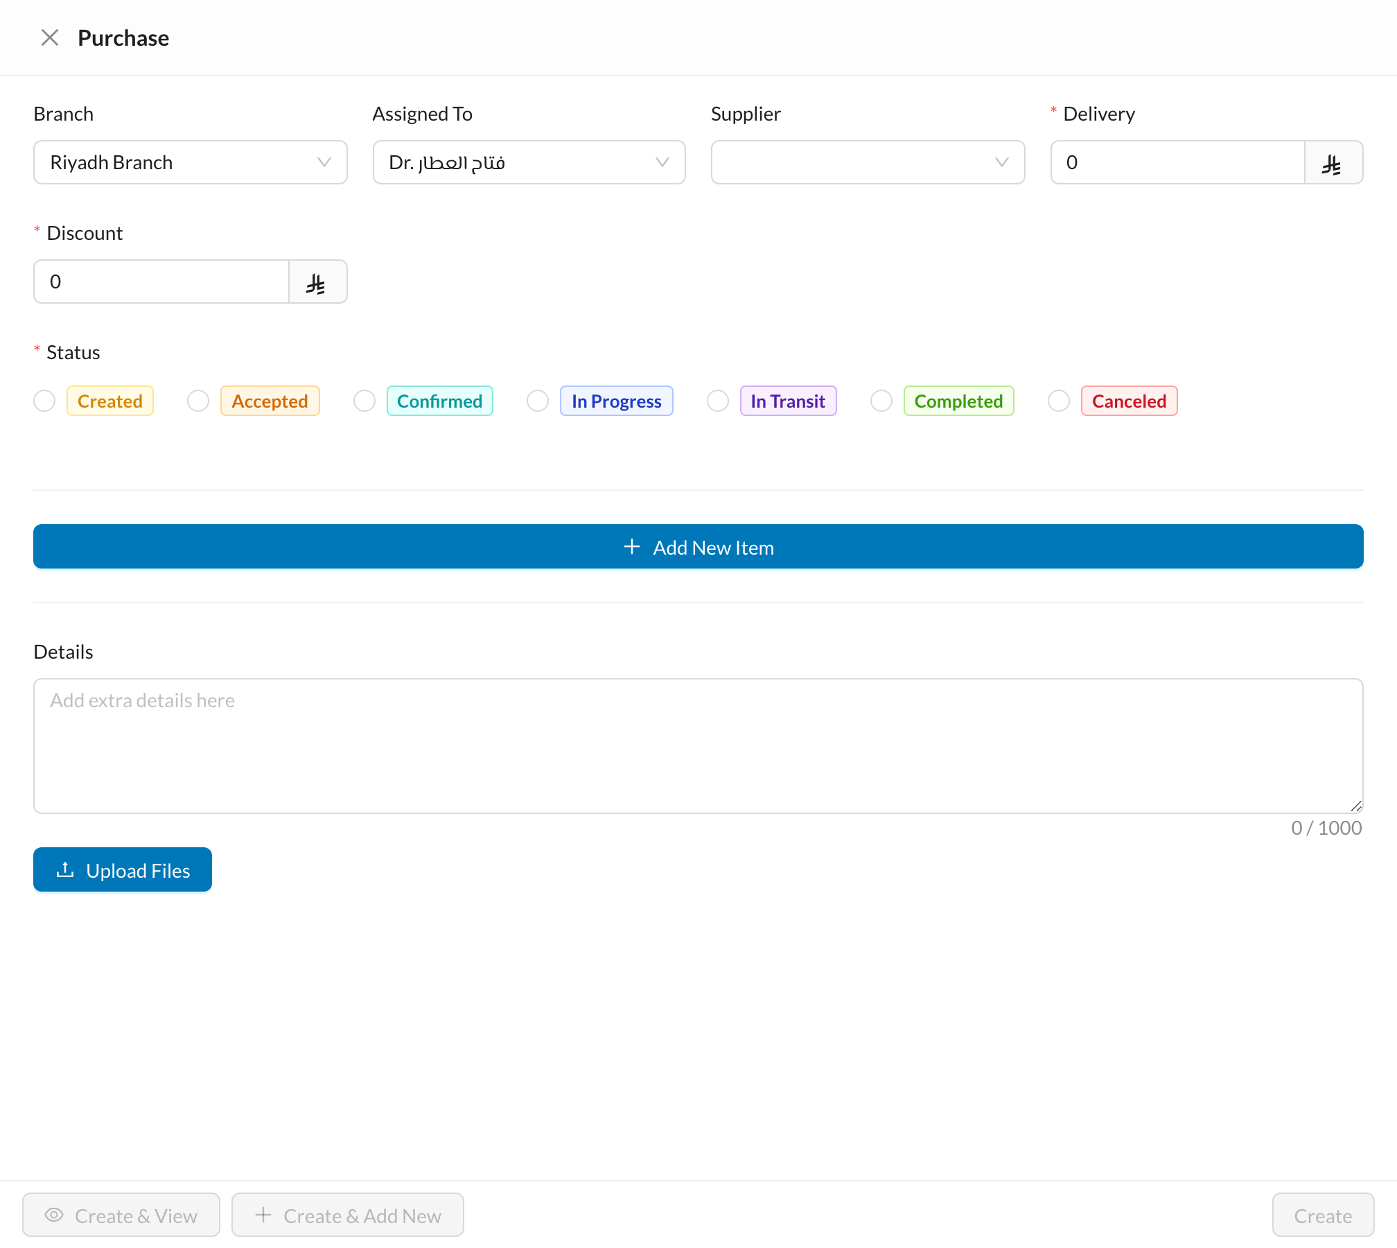Select the In Progress status radio button

[538, 401]
